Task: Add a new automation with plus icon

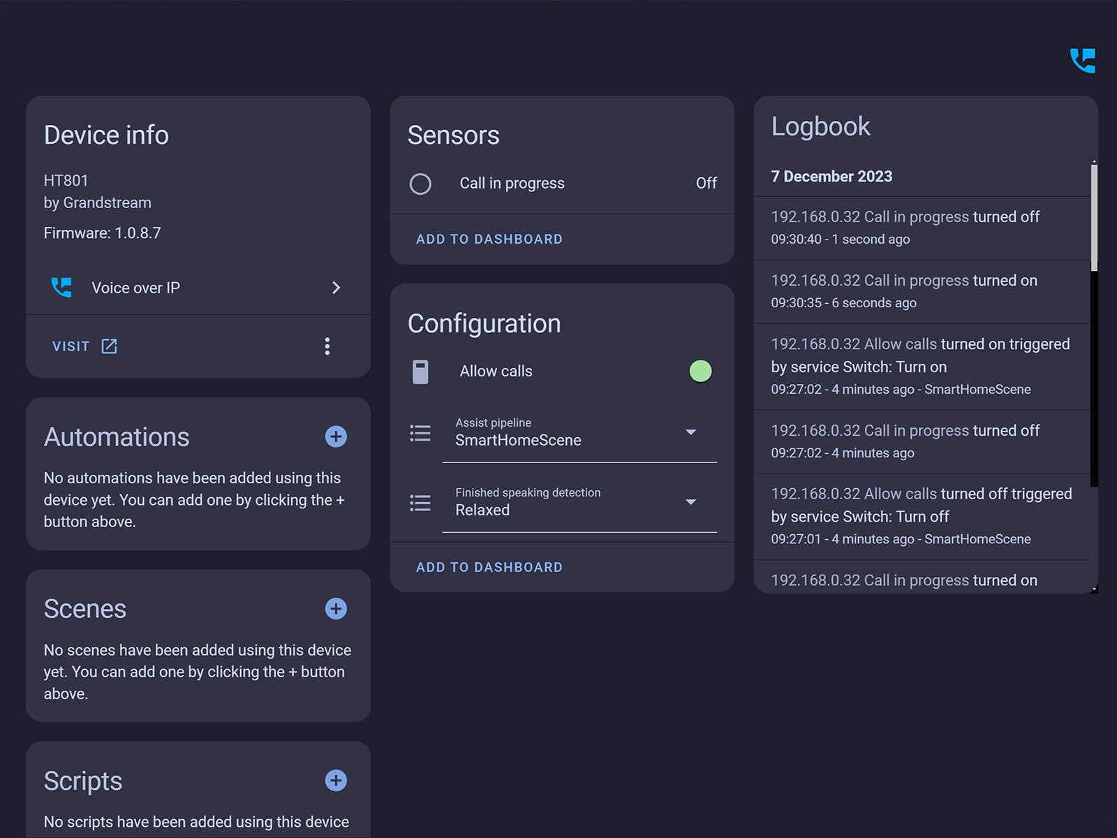Action: click(336, 436)
